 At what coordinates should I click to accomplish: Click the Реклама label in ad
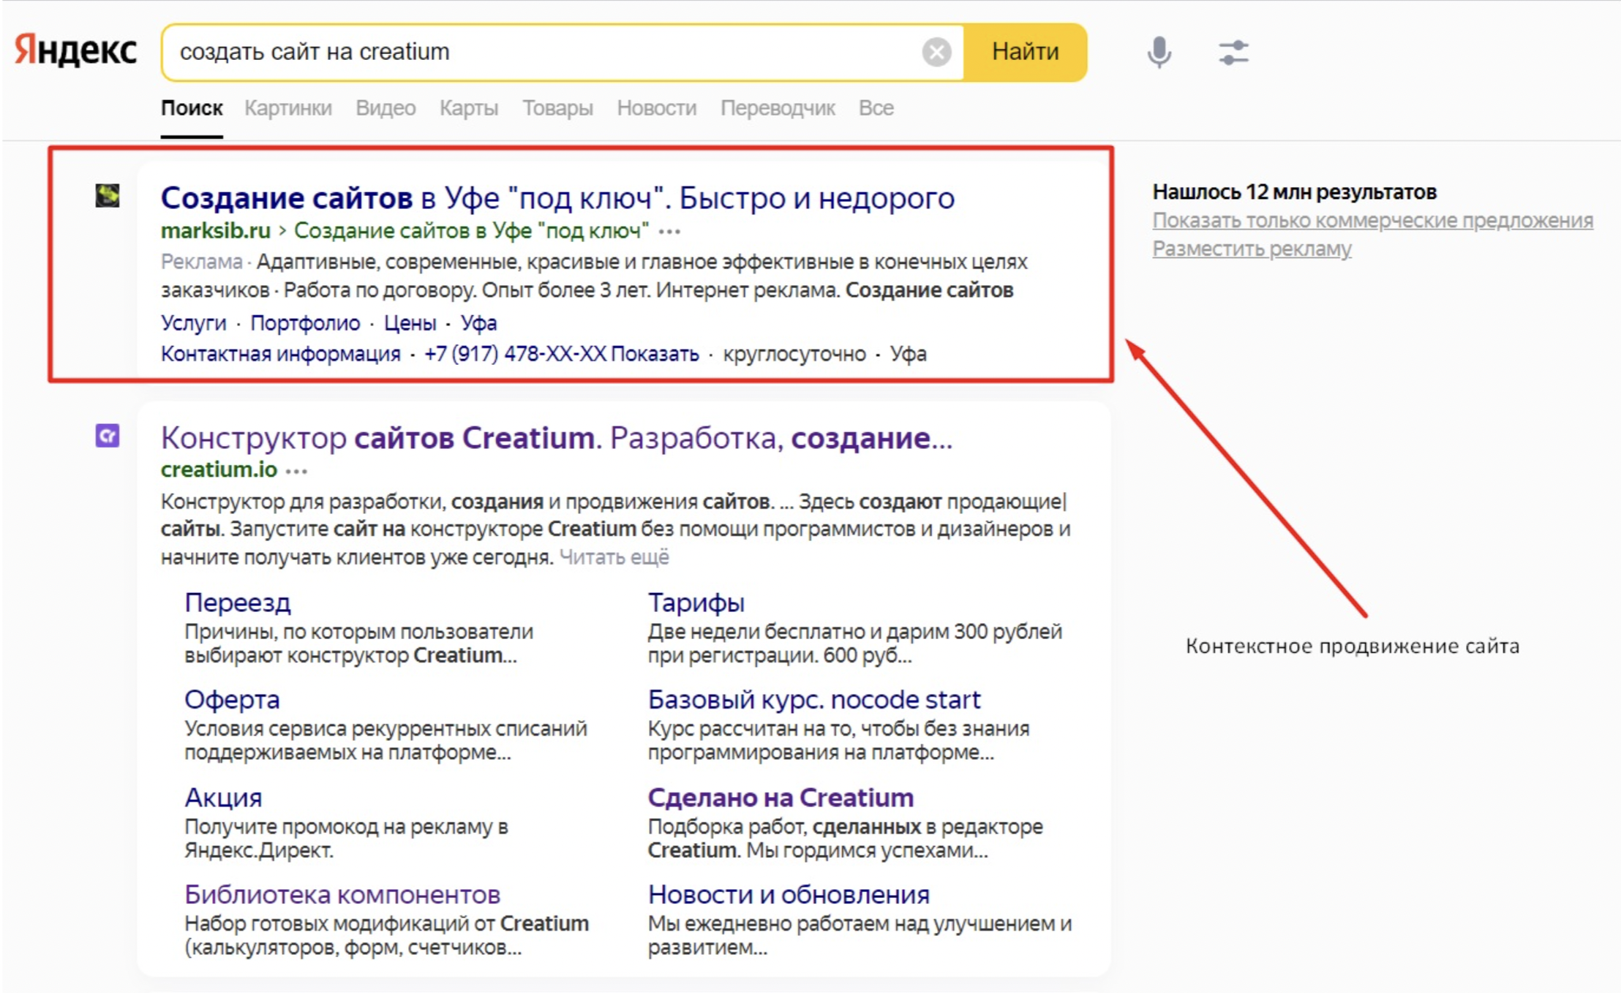tap(201, 262)
